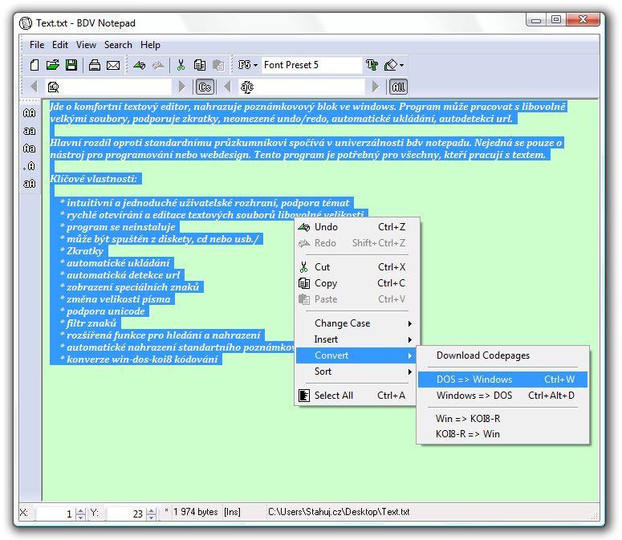Convert to lowercase aa sidebar icon
Viewport: 622px width, 540px height.
point(30,131)
